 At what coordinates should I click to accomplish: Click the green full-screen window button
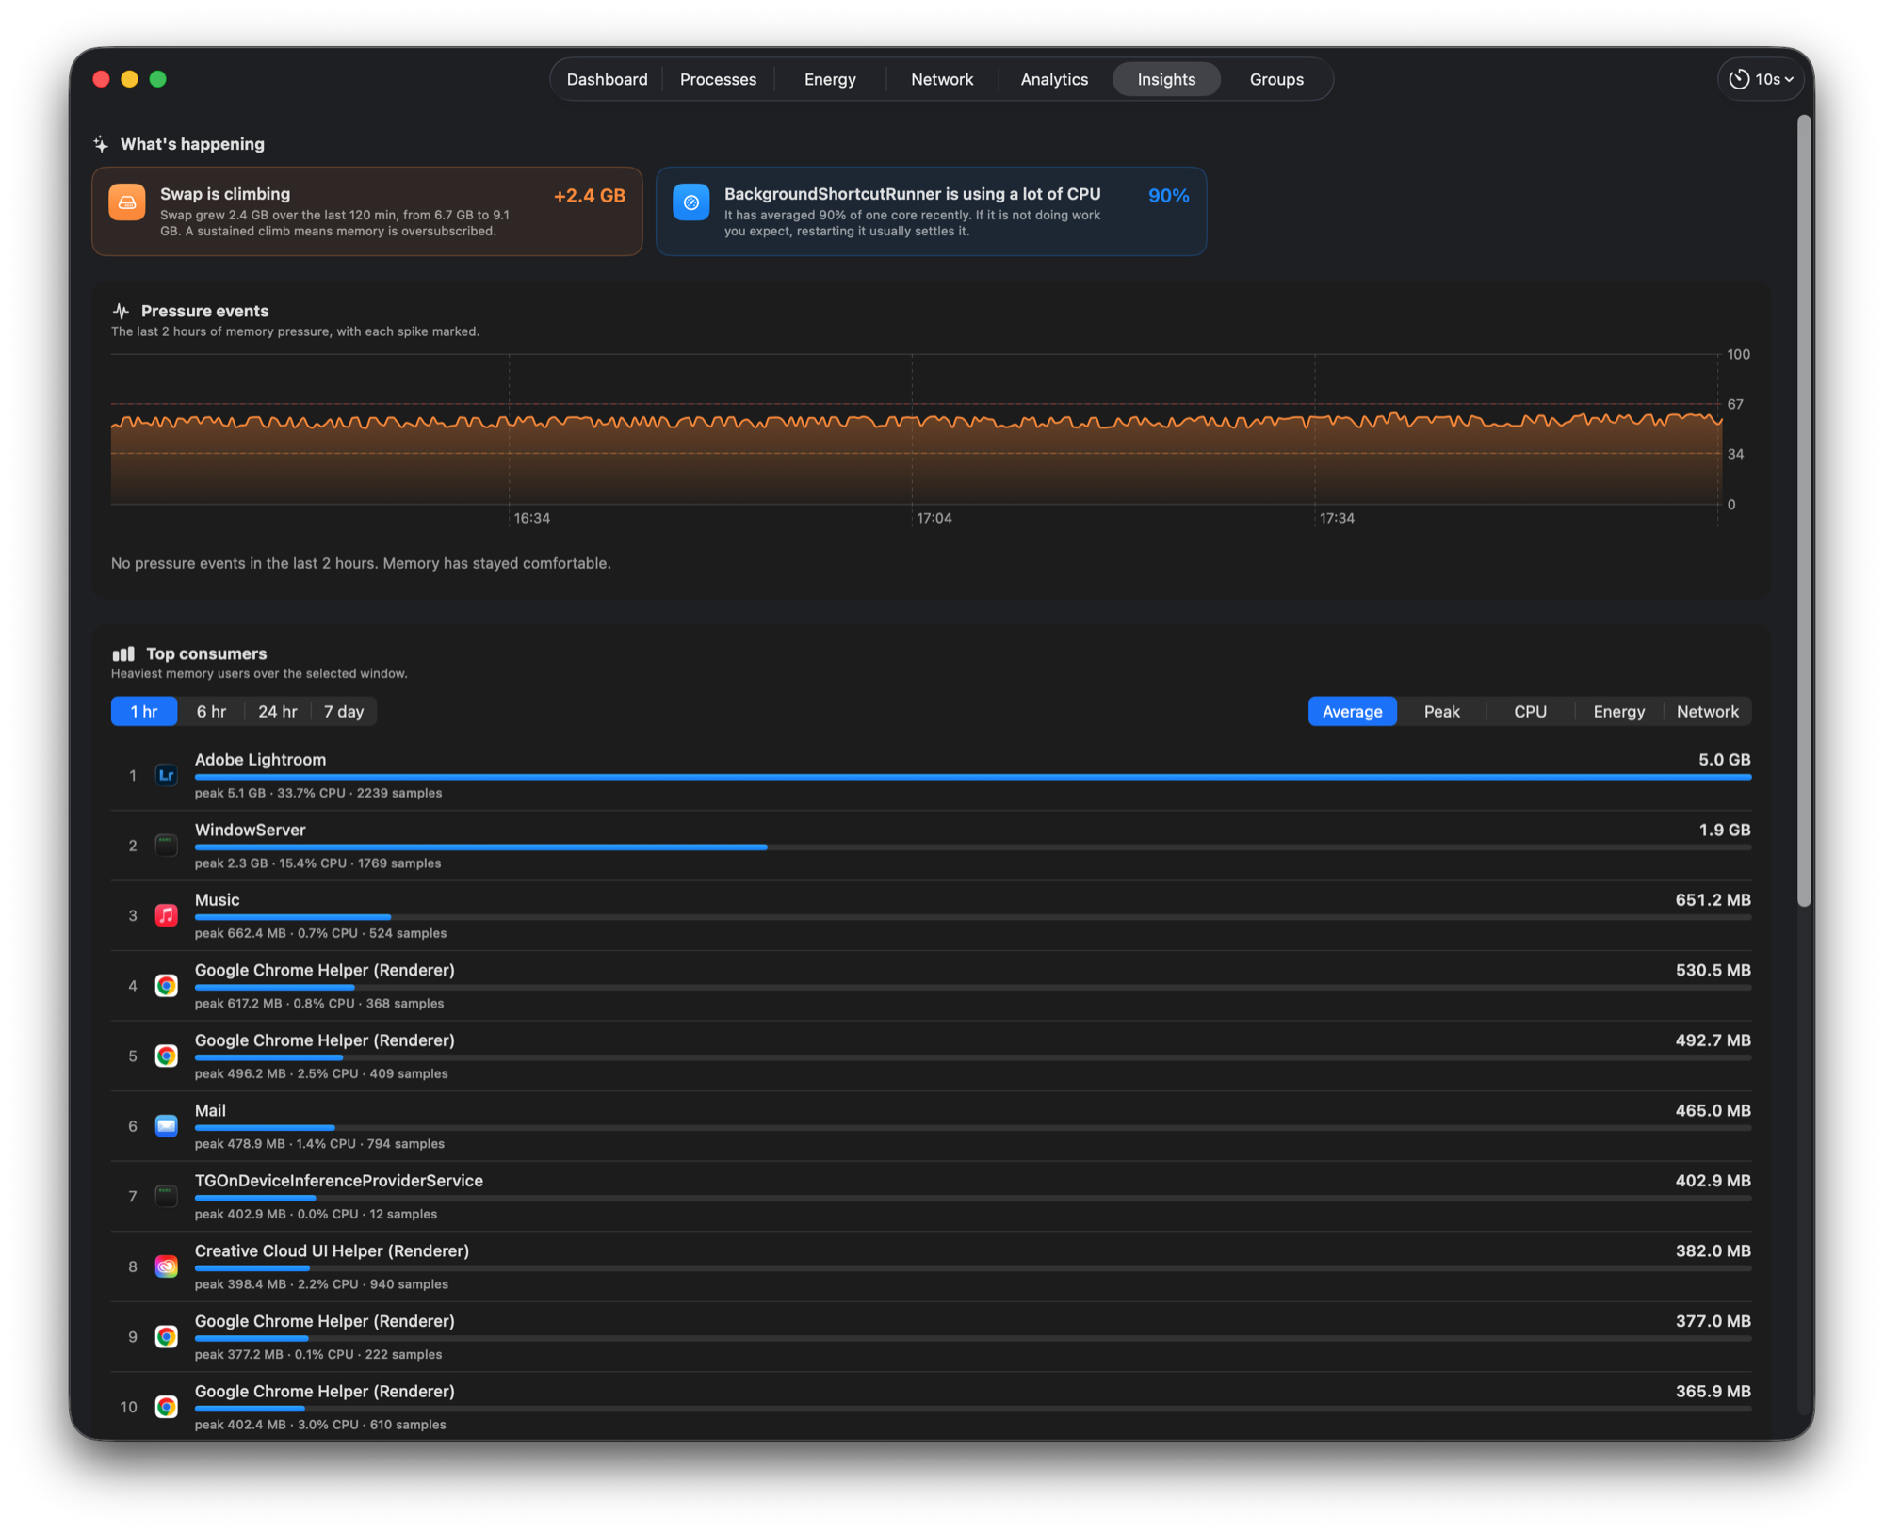point(158,79)
